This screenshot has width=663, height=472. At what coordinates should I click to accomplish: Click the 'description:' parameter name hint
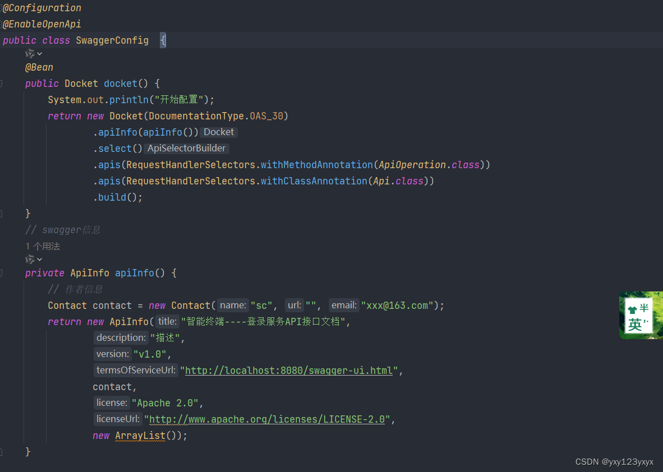point(121,337)
